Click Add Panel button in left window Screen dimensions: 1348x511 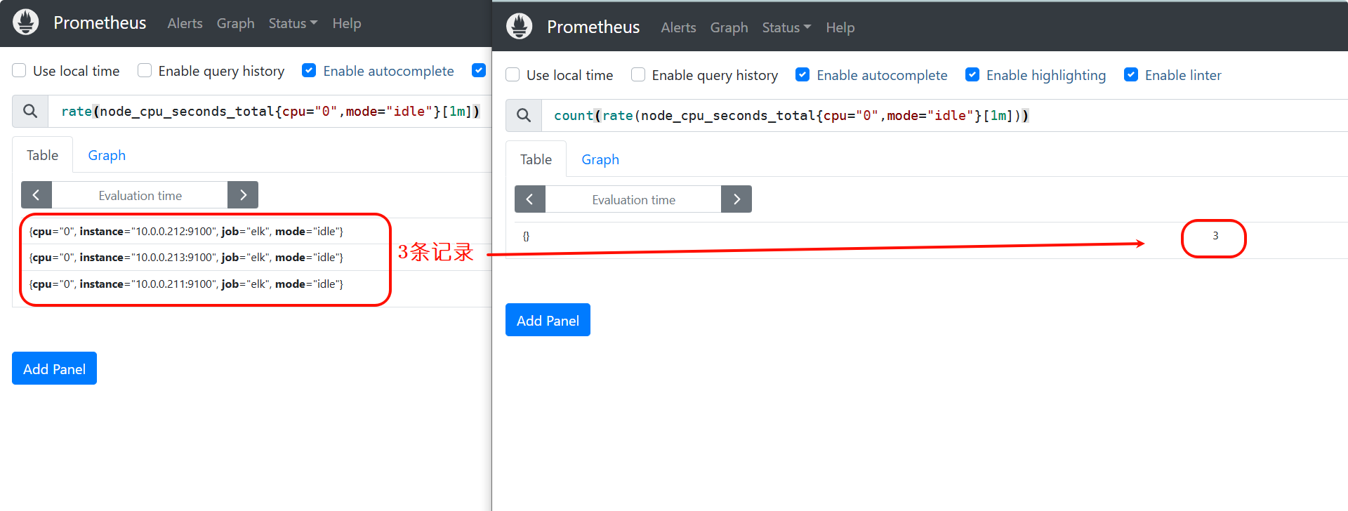54,369
